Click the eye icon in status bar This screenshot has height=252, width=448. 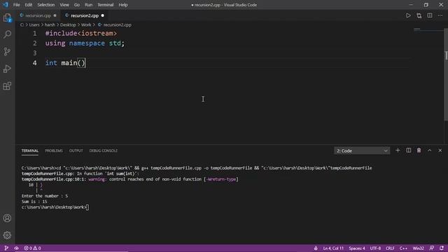16,248
